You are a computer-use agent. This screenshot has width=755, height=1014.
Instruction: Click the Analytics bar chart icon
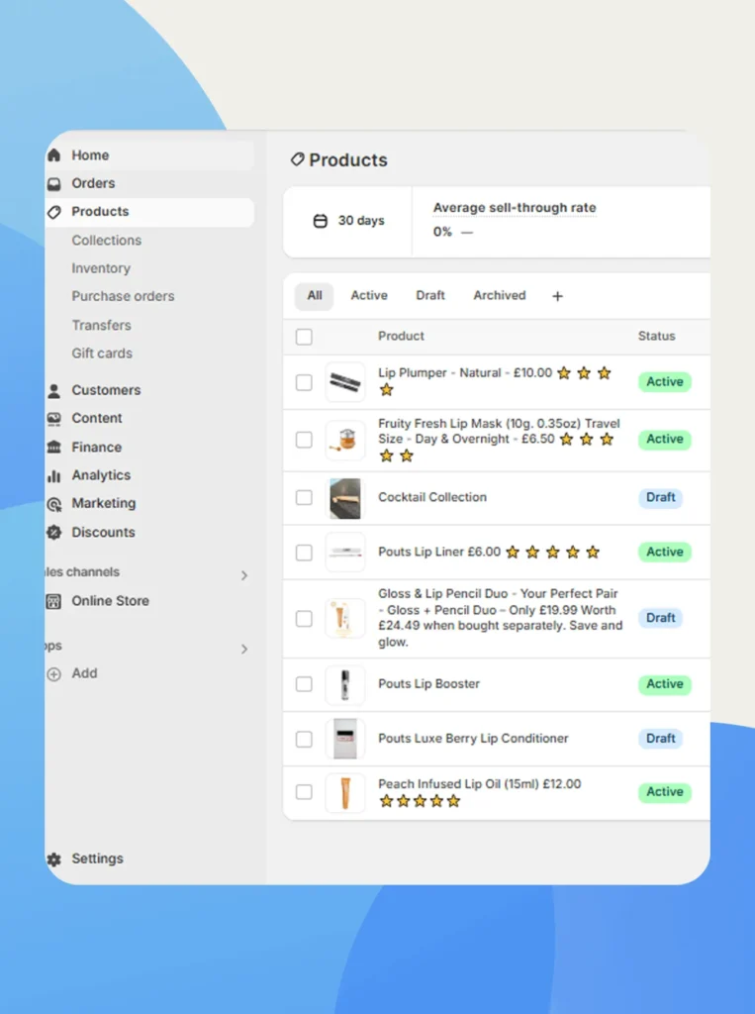(53, 476)
